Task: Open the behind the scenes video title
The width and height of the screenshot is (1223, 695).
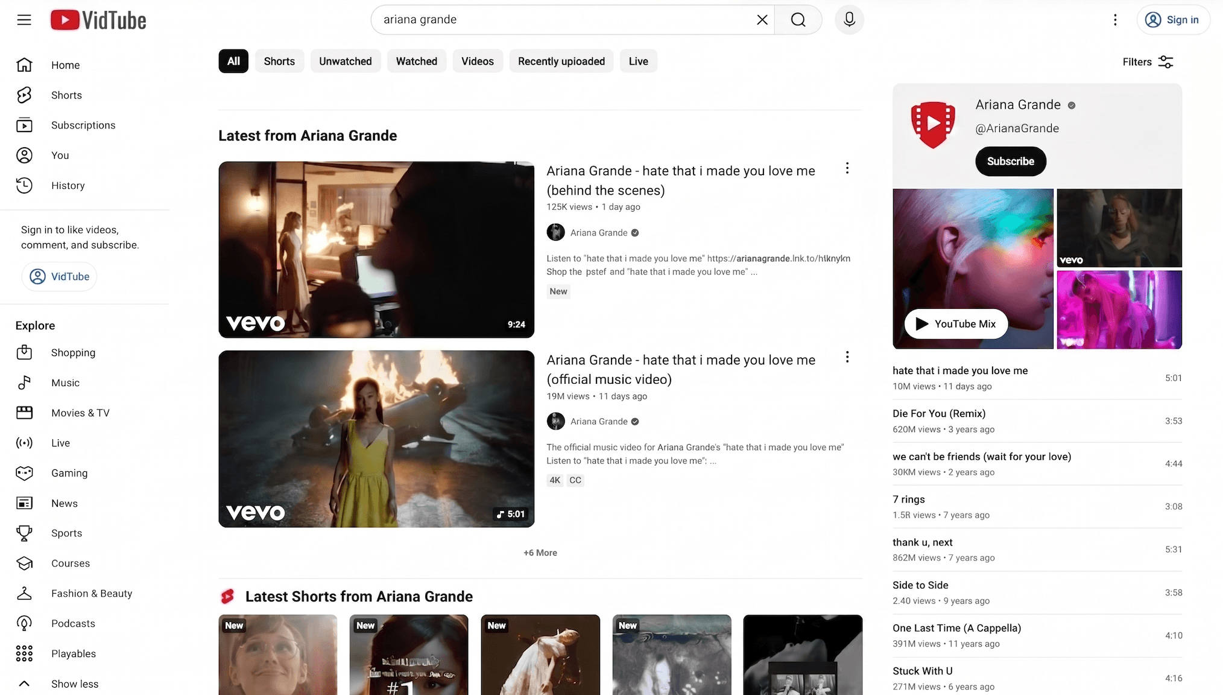Action: click(x=681, y=180)
